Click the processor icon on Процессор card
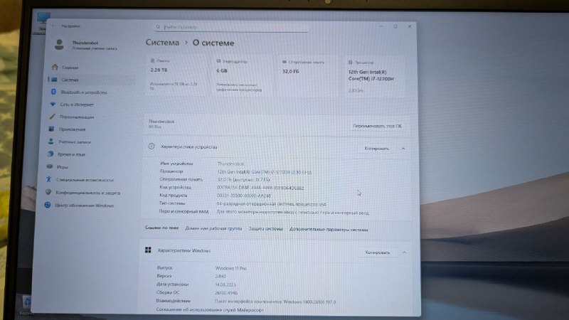This screenshot has width=569, height=320. coord(350,63)
